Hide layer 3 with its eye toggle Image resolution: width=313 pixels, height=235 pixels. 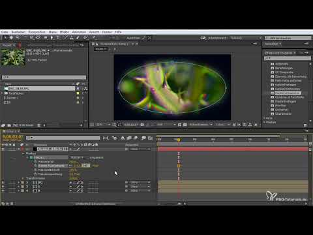[x=3, y=187]
